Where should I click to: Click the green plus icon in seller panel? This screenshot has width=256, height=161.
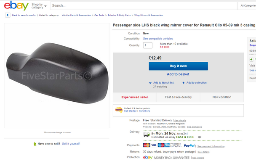[x=251, y=59]
